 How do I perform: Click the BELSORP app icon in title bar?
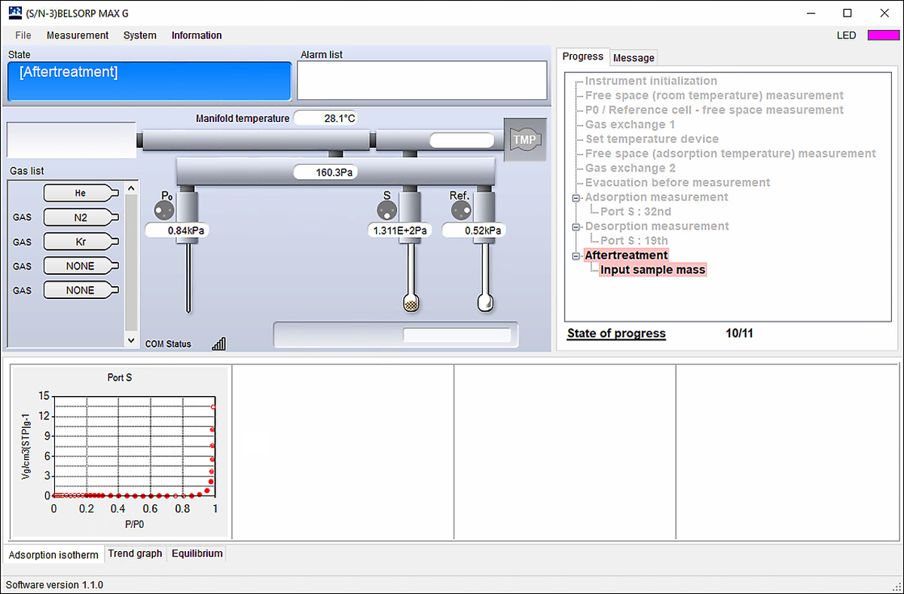(x=14, y=12)
